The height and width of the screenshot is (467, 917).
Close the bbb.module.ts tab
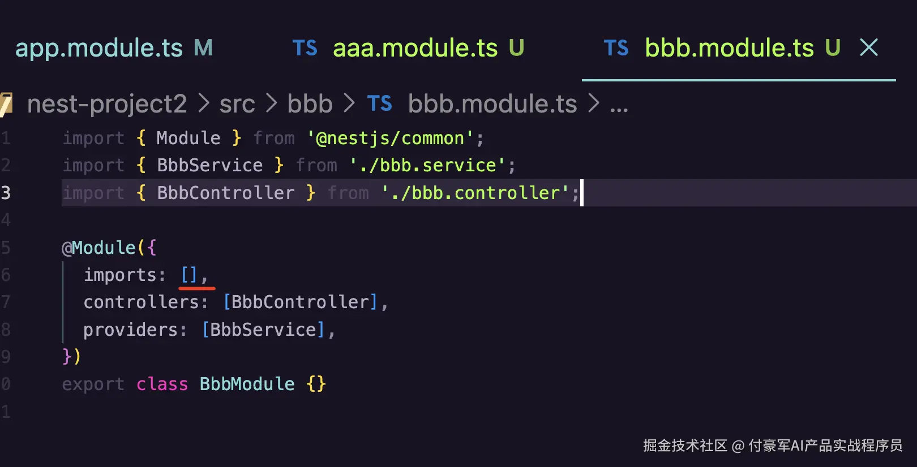coord(869,47)
